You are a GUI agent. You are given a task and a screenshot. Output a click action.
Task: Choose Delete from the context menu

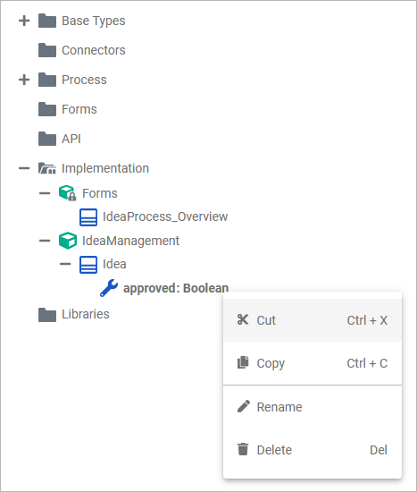point(313,450)
